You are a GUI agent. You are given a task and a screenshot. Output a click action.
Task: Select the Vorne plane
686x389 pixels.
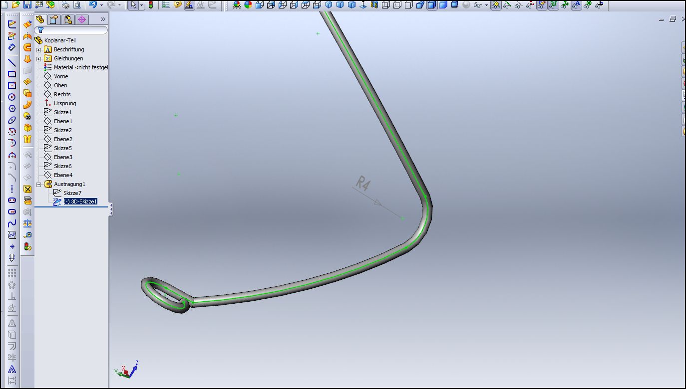(x=61, y=76)
